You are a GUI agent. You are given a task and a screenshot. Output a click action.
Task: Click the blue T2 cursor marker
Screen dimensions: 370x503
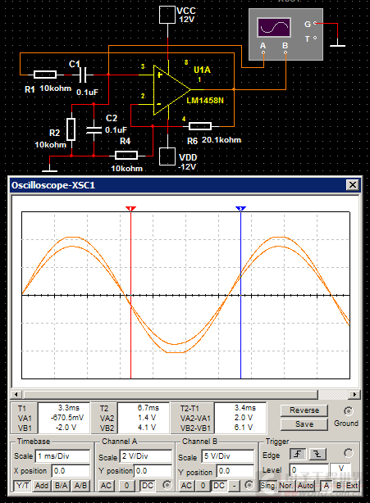(240, 209)
